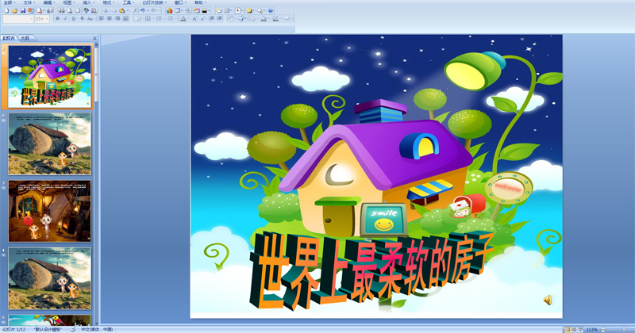Viewport: 635px width, 333px height.
Task: Cut selection with scissors icon
Action: 106,11
